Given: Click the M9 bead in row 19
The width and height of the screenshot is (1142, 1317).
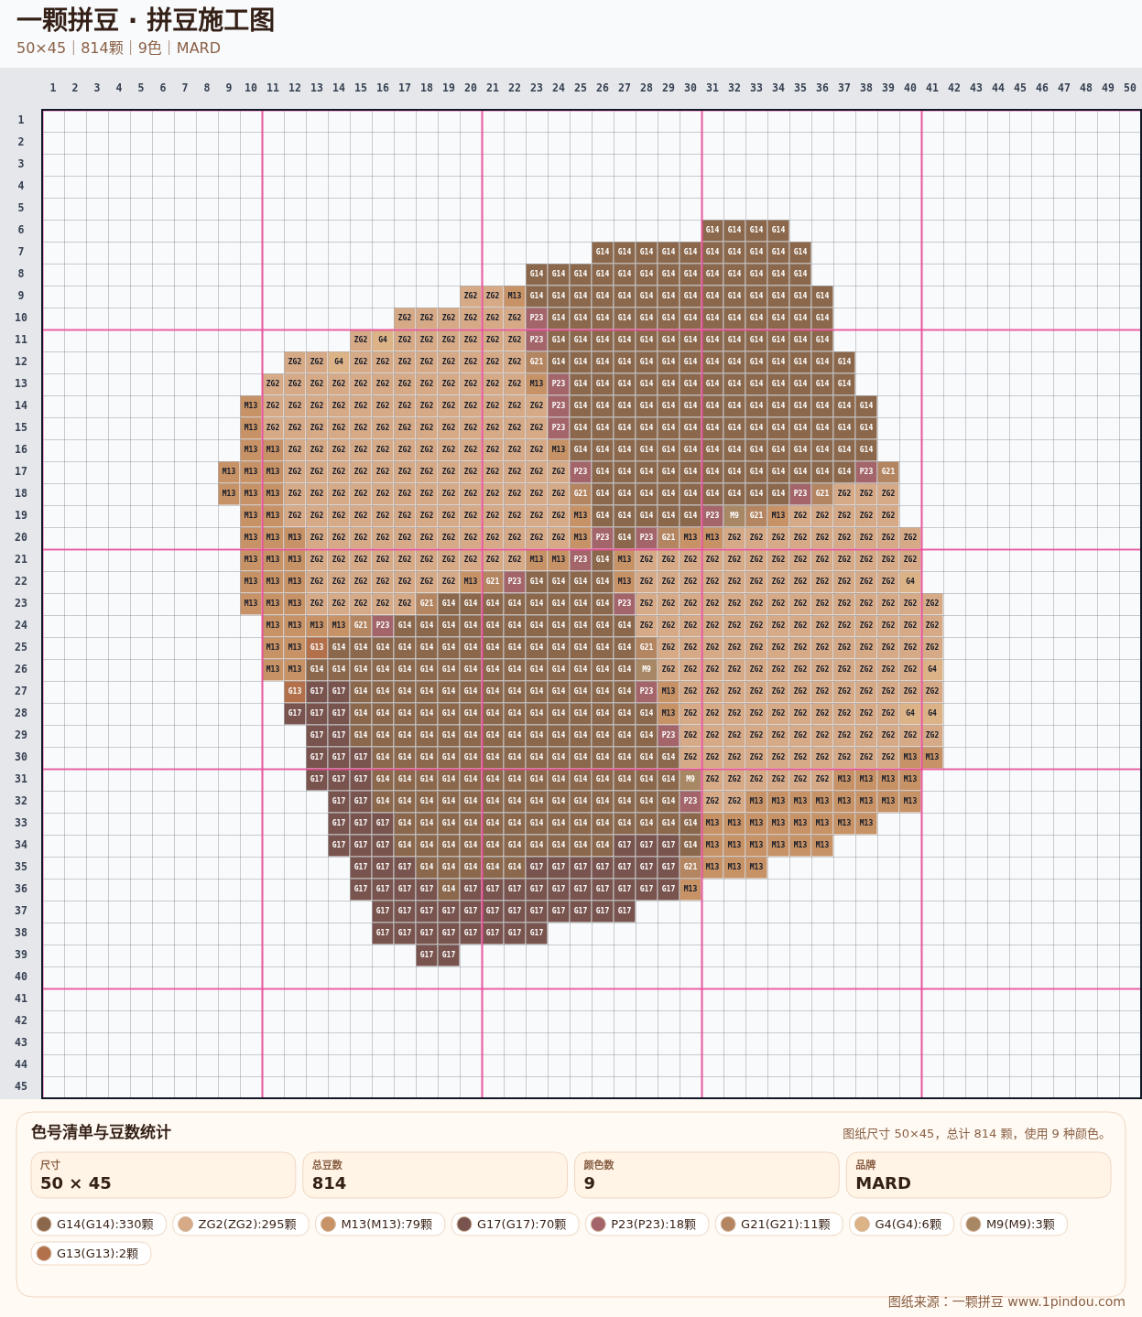Looking at the screenshot, I should pyautogui.click(x=734, y=515).
